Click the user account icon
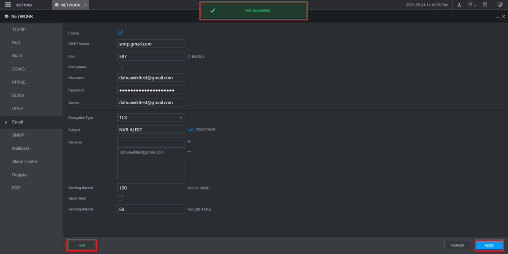Screen dimensions: 508x254 point(459,5)
